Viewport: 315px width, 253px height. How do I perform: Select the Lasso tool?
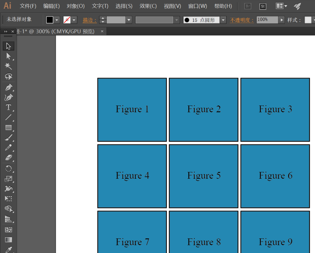pyautogui.click(x=8, y=76)
